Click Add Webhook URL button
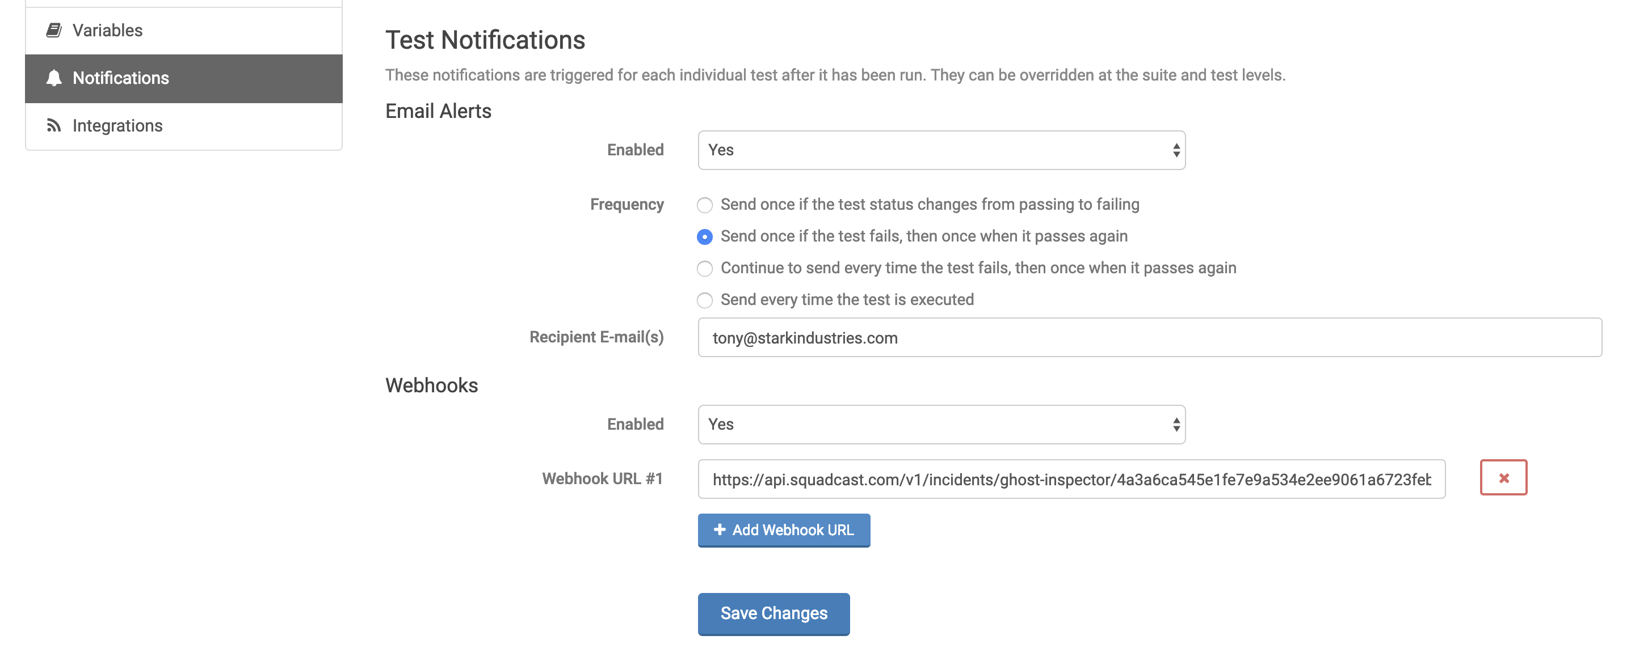The height and width of the screenshot is (661, 1631). click(784, 529)
